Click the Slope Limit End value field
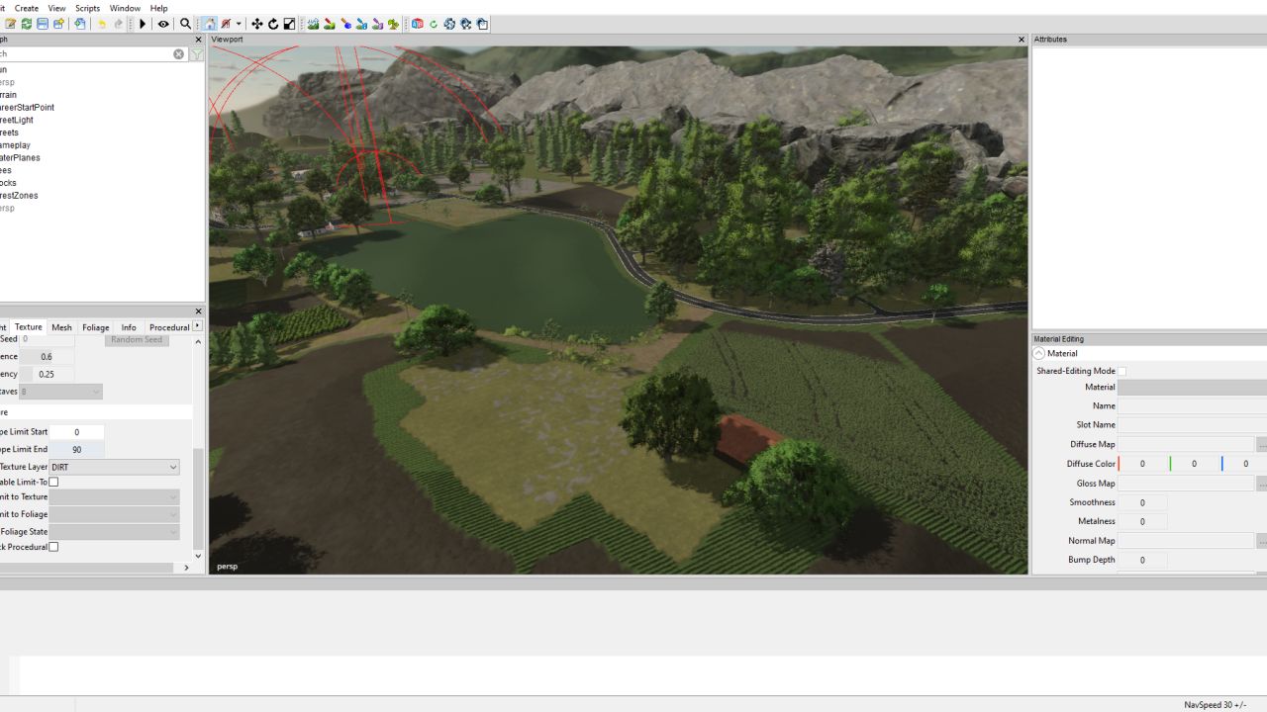The width and height of the screenshot is (1267, 712). pyautogui.click(x=77, y=449)
